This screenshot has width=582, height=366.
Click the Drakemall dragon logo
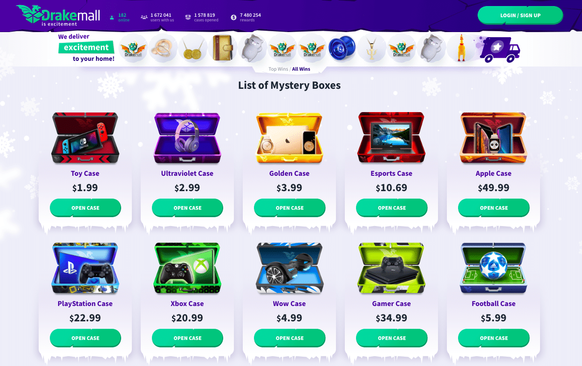58,15
